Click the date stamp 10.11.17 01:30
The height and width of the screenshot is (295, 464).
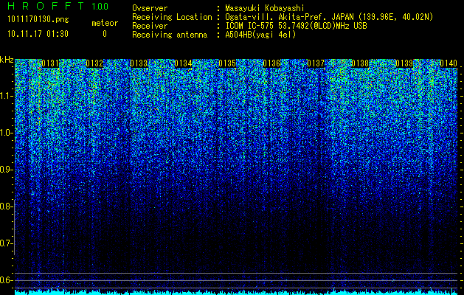(38, 34)
